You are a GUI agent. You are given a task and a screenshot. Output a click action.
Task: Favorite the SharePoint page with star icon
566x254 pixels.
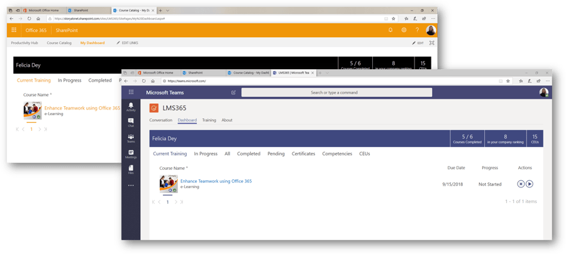pos(394,18)
